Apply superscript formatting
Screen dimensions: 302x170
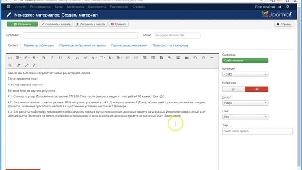pyautogui.click(x=86, y=58)
